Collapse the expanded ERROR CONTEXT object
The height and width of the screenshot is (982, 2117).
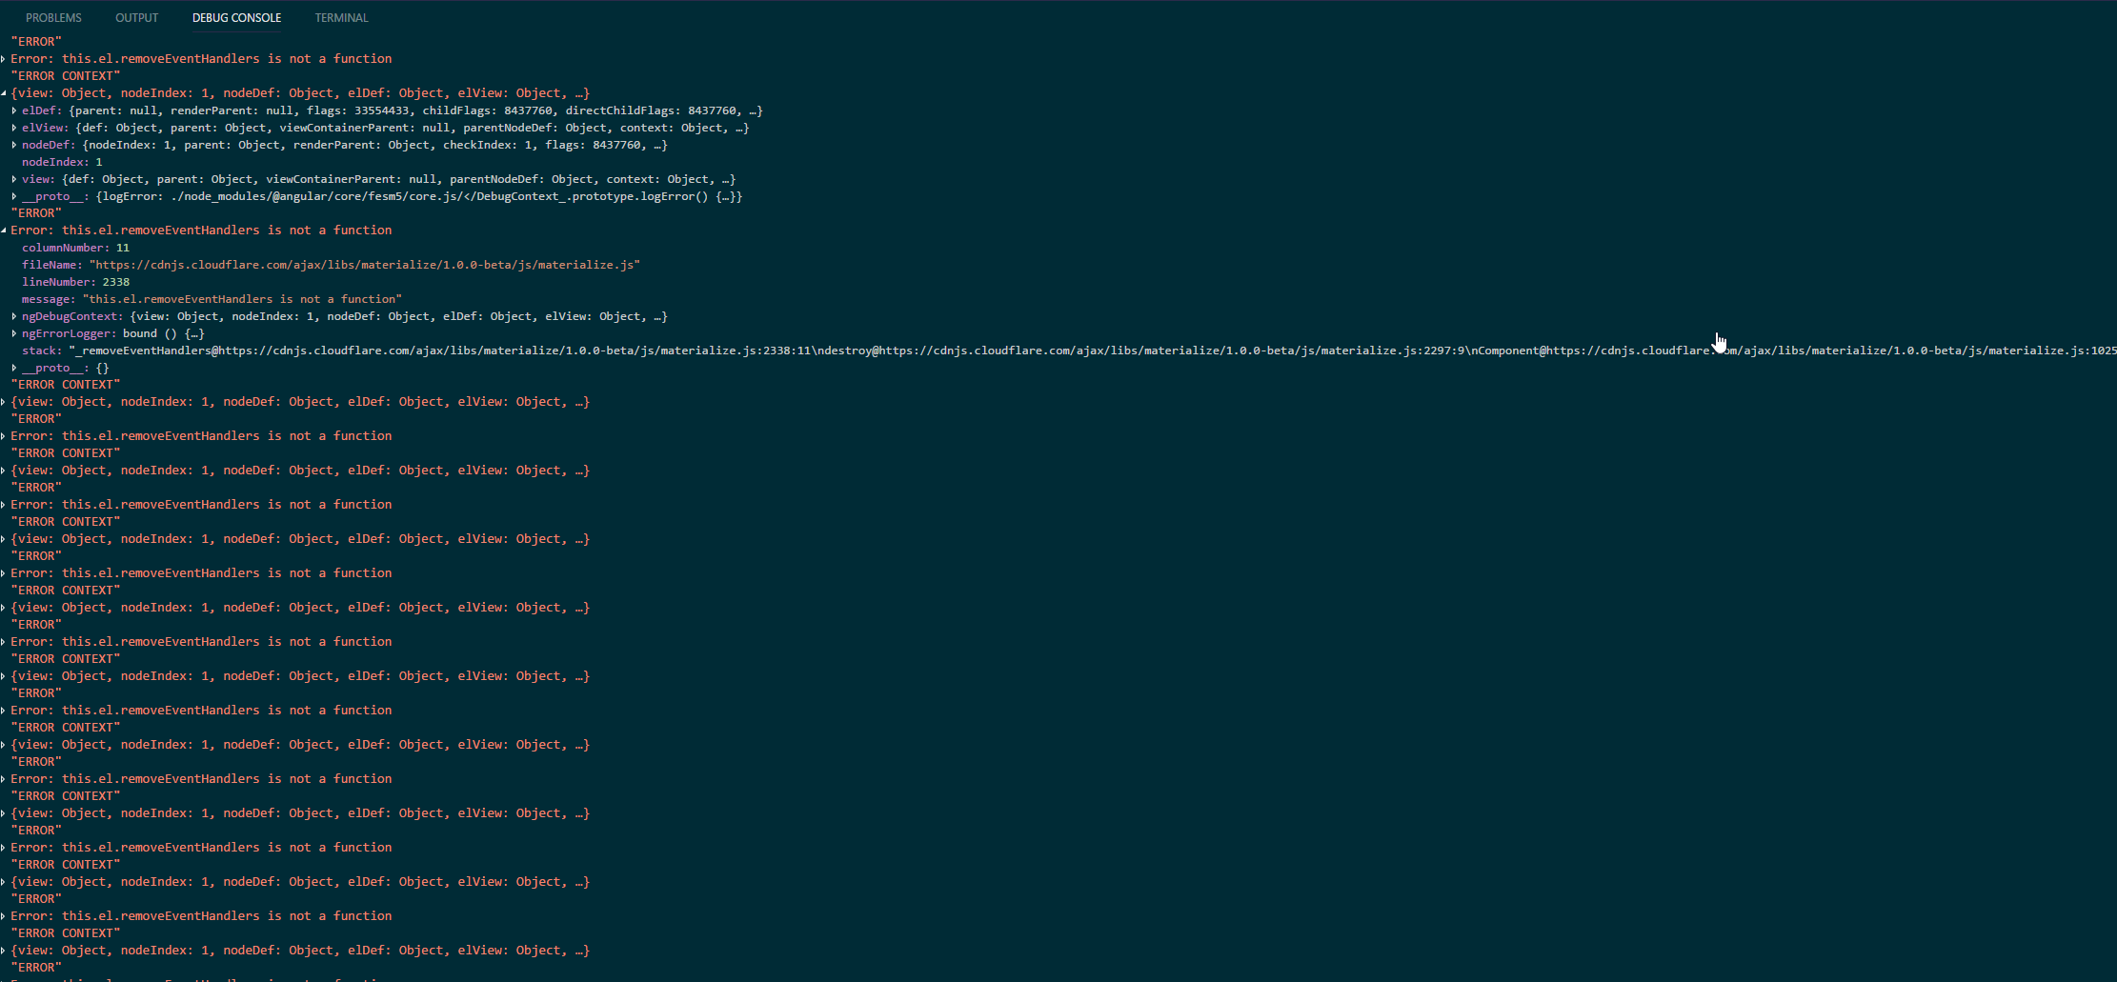(x=4, y=92)
